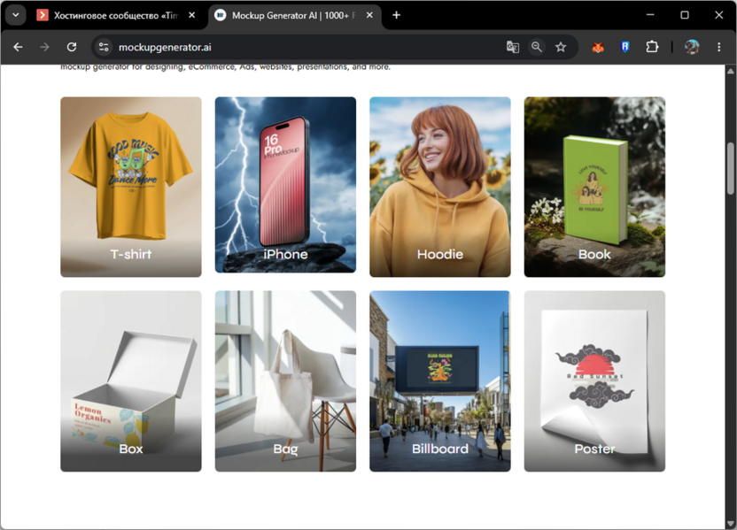Expand the tab search dropdown

point(16,15)
